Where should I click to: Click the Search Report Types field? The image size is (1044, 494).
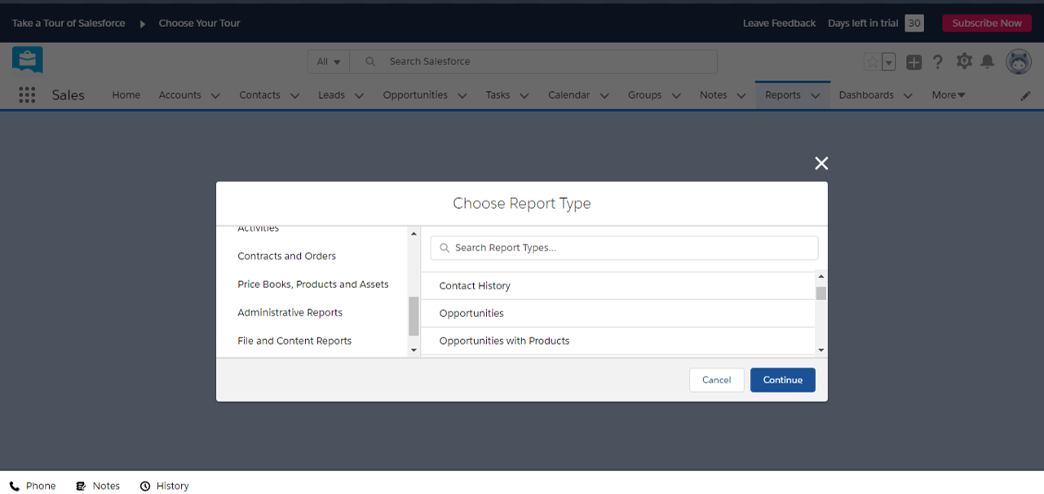[624, 248]
